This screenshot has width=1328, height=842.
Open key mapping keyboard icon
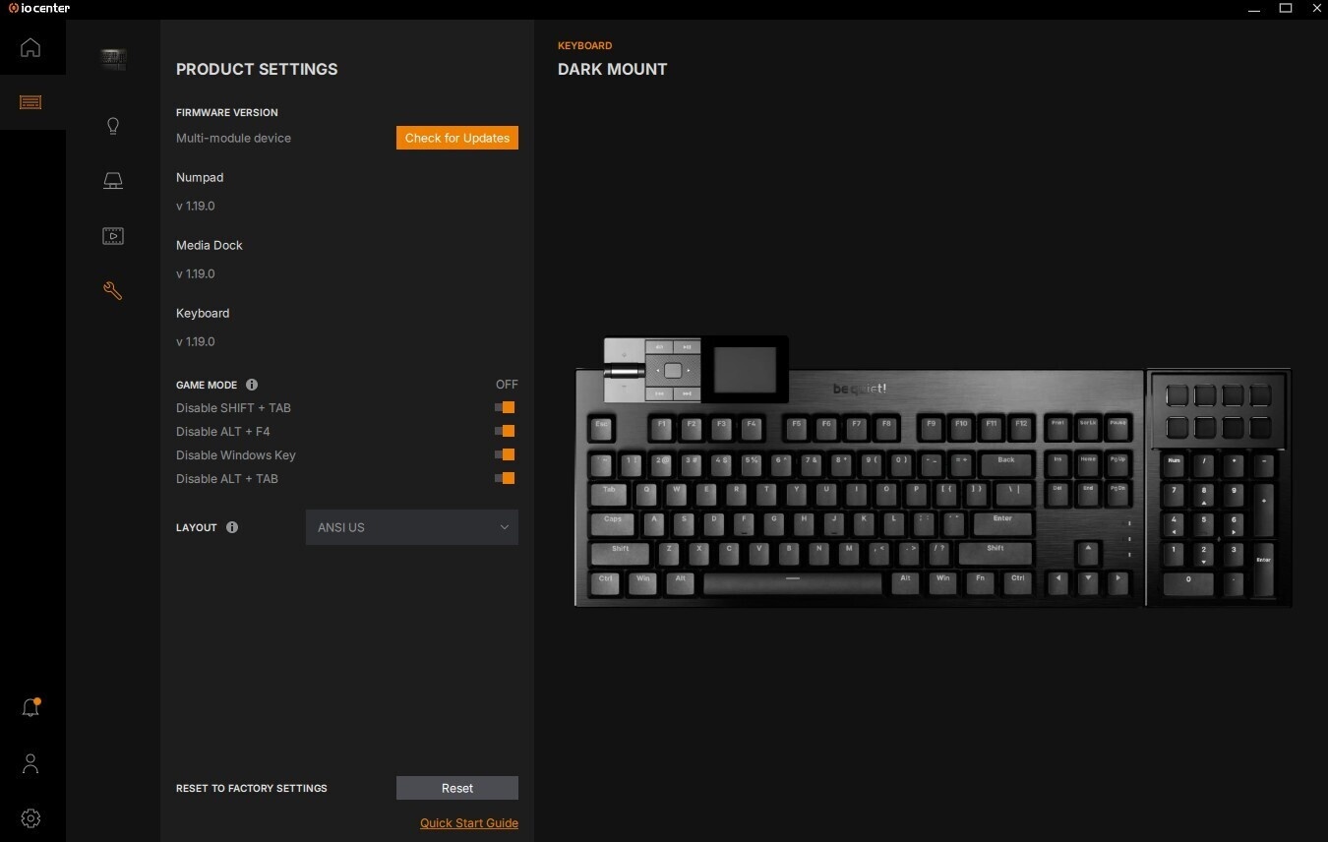pos(113,181)
